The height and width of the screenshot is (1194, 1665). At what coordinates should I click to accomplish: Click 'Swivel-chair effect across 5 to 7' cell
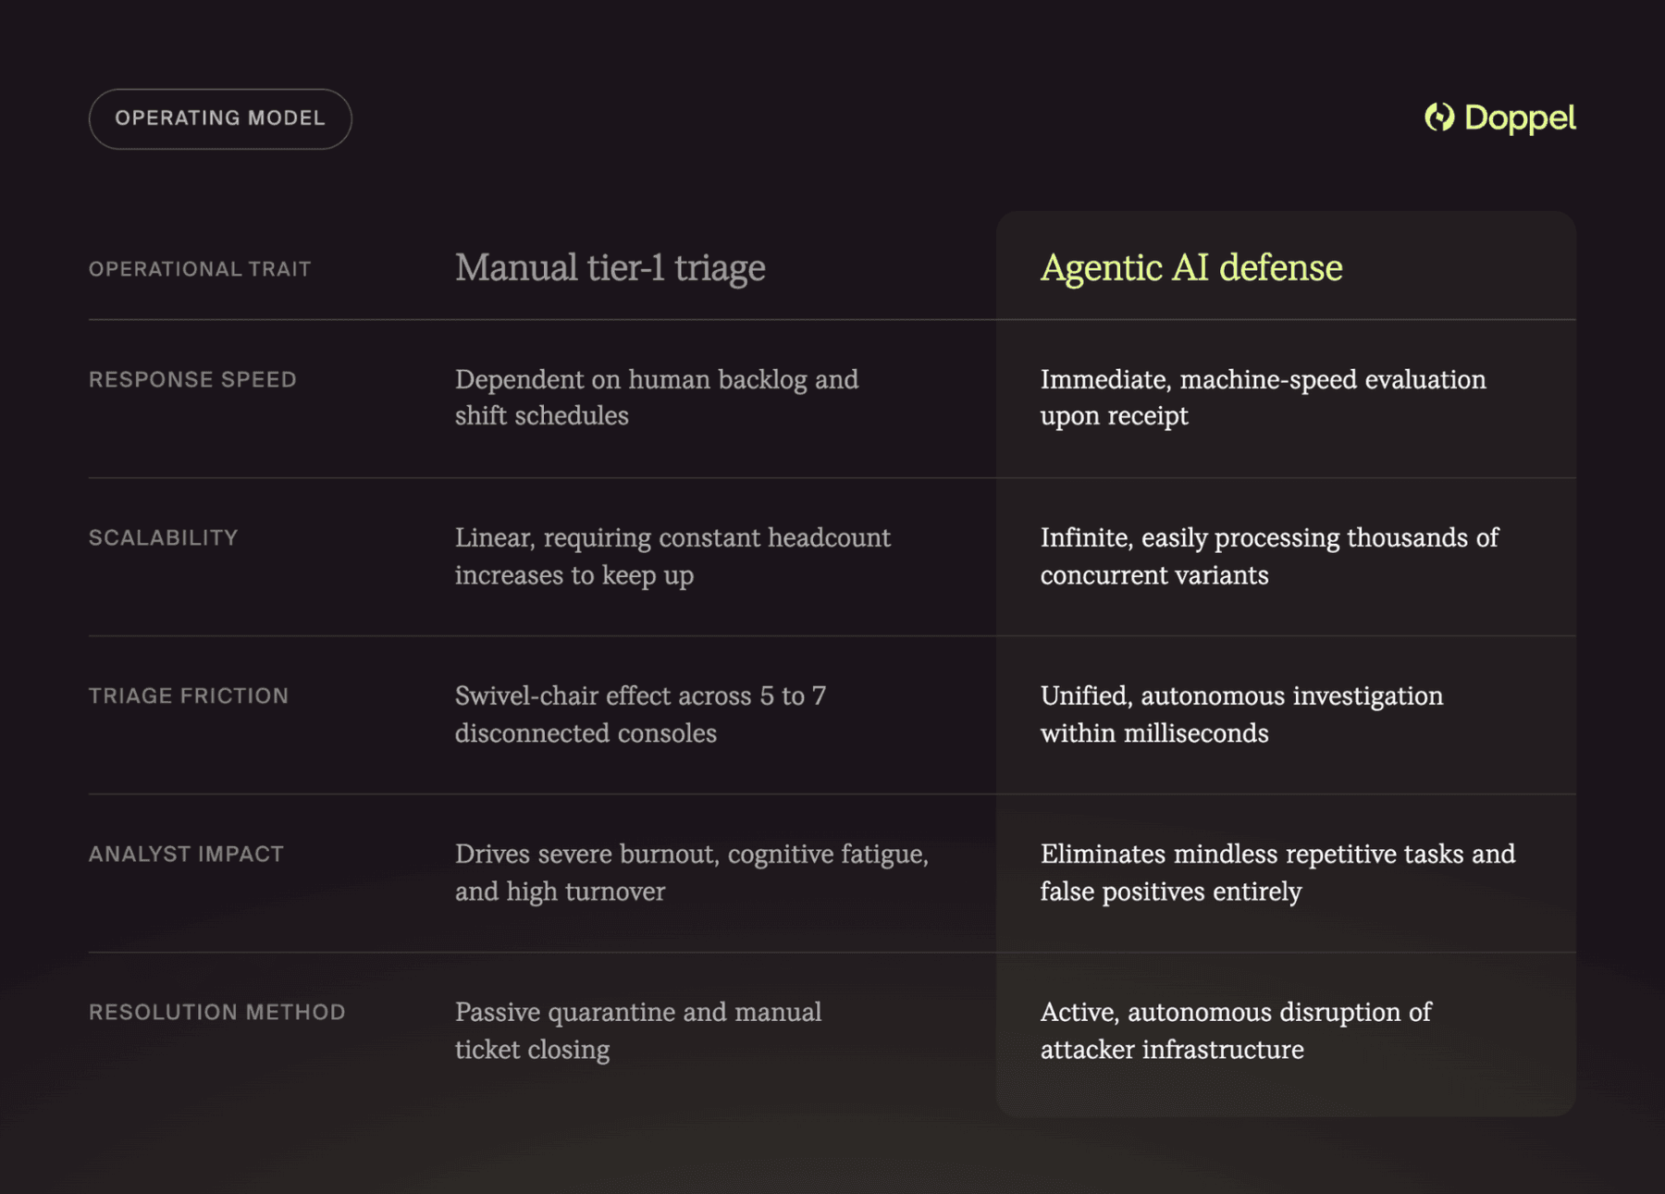[x=640, y=714]
